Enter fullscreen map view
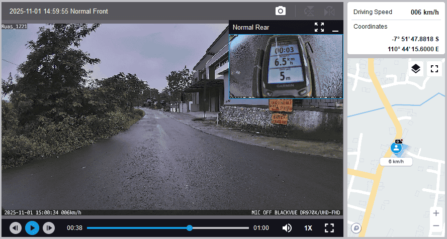Screen dimensions: 447x239 pos(433,69)
